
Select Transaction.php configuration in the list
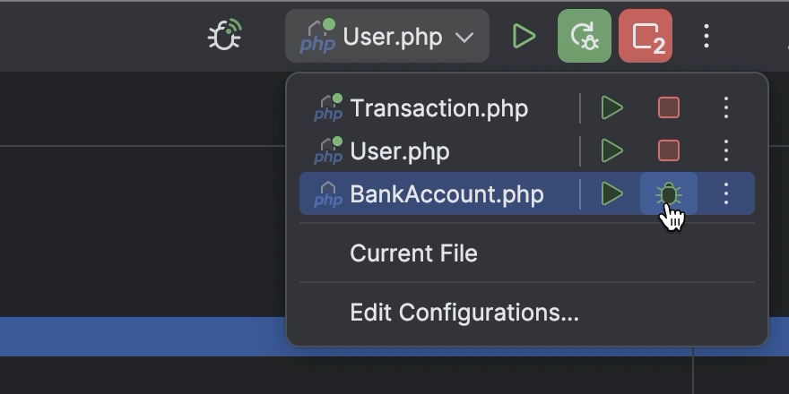438,108
